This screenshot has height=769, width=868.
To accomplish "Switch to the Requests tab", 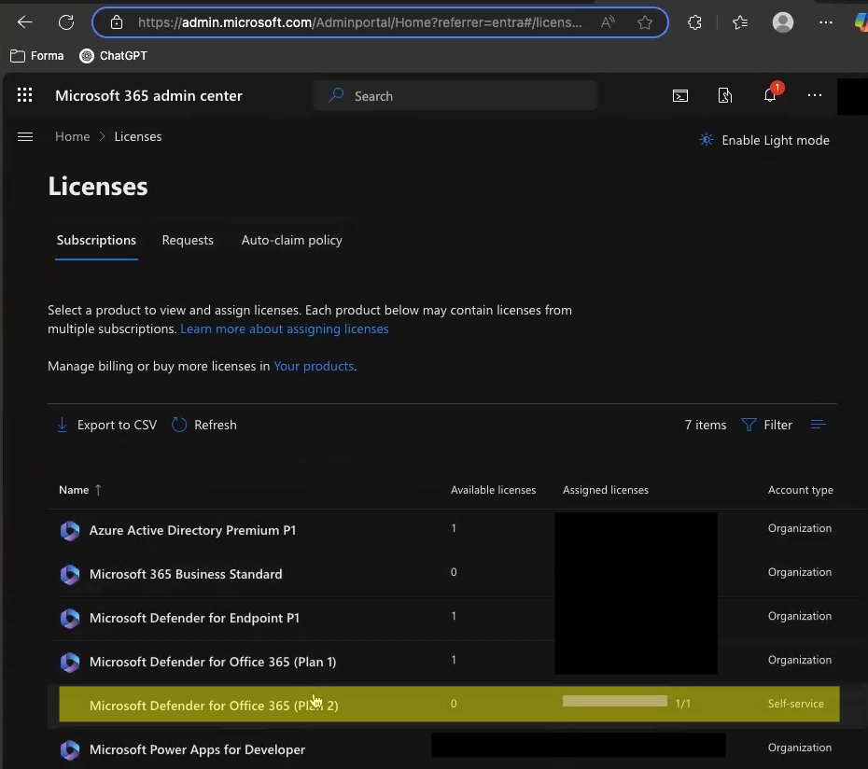I will pyautogui.click(x=188, y=240).
